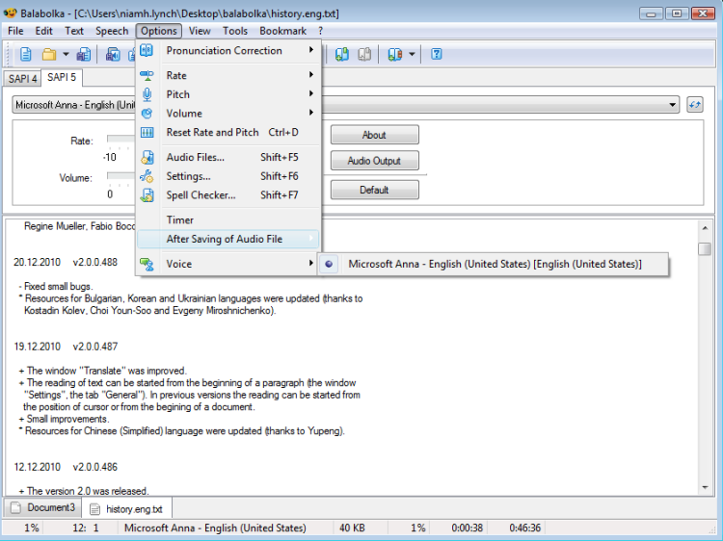The height and width of the screenshot is (541, 723).
Task: Select Microsoft Anna voice radio option
Action: click(x=329, y=265)
